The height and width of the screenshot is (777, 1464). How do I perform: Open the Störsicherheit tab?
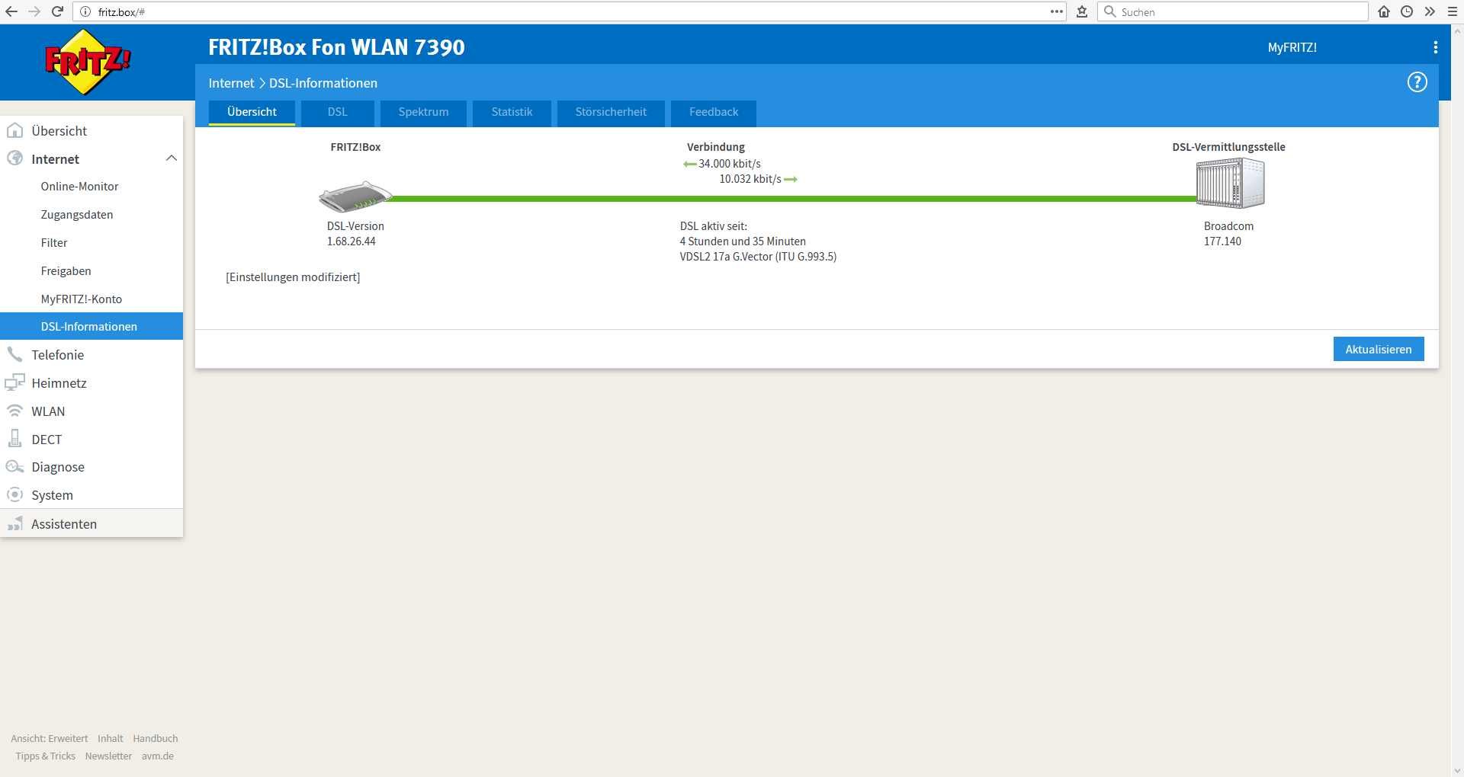[611, 112]
